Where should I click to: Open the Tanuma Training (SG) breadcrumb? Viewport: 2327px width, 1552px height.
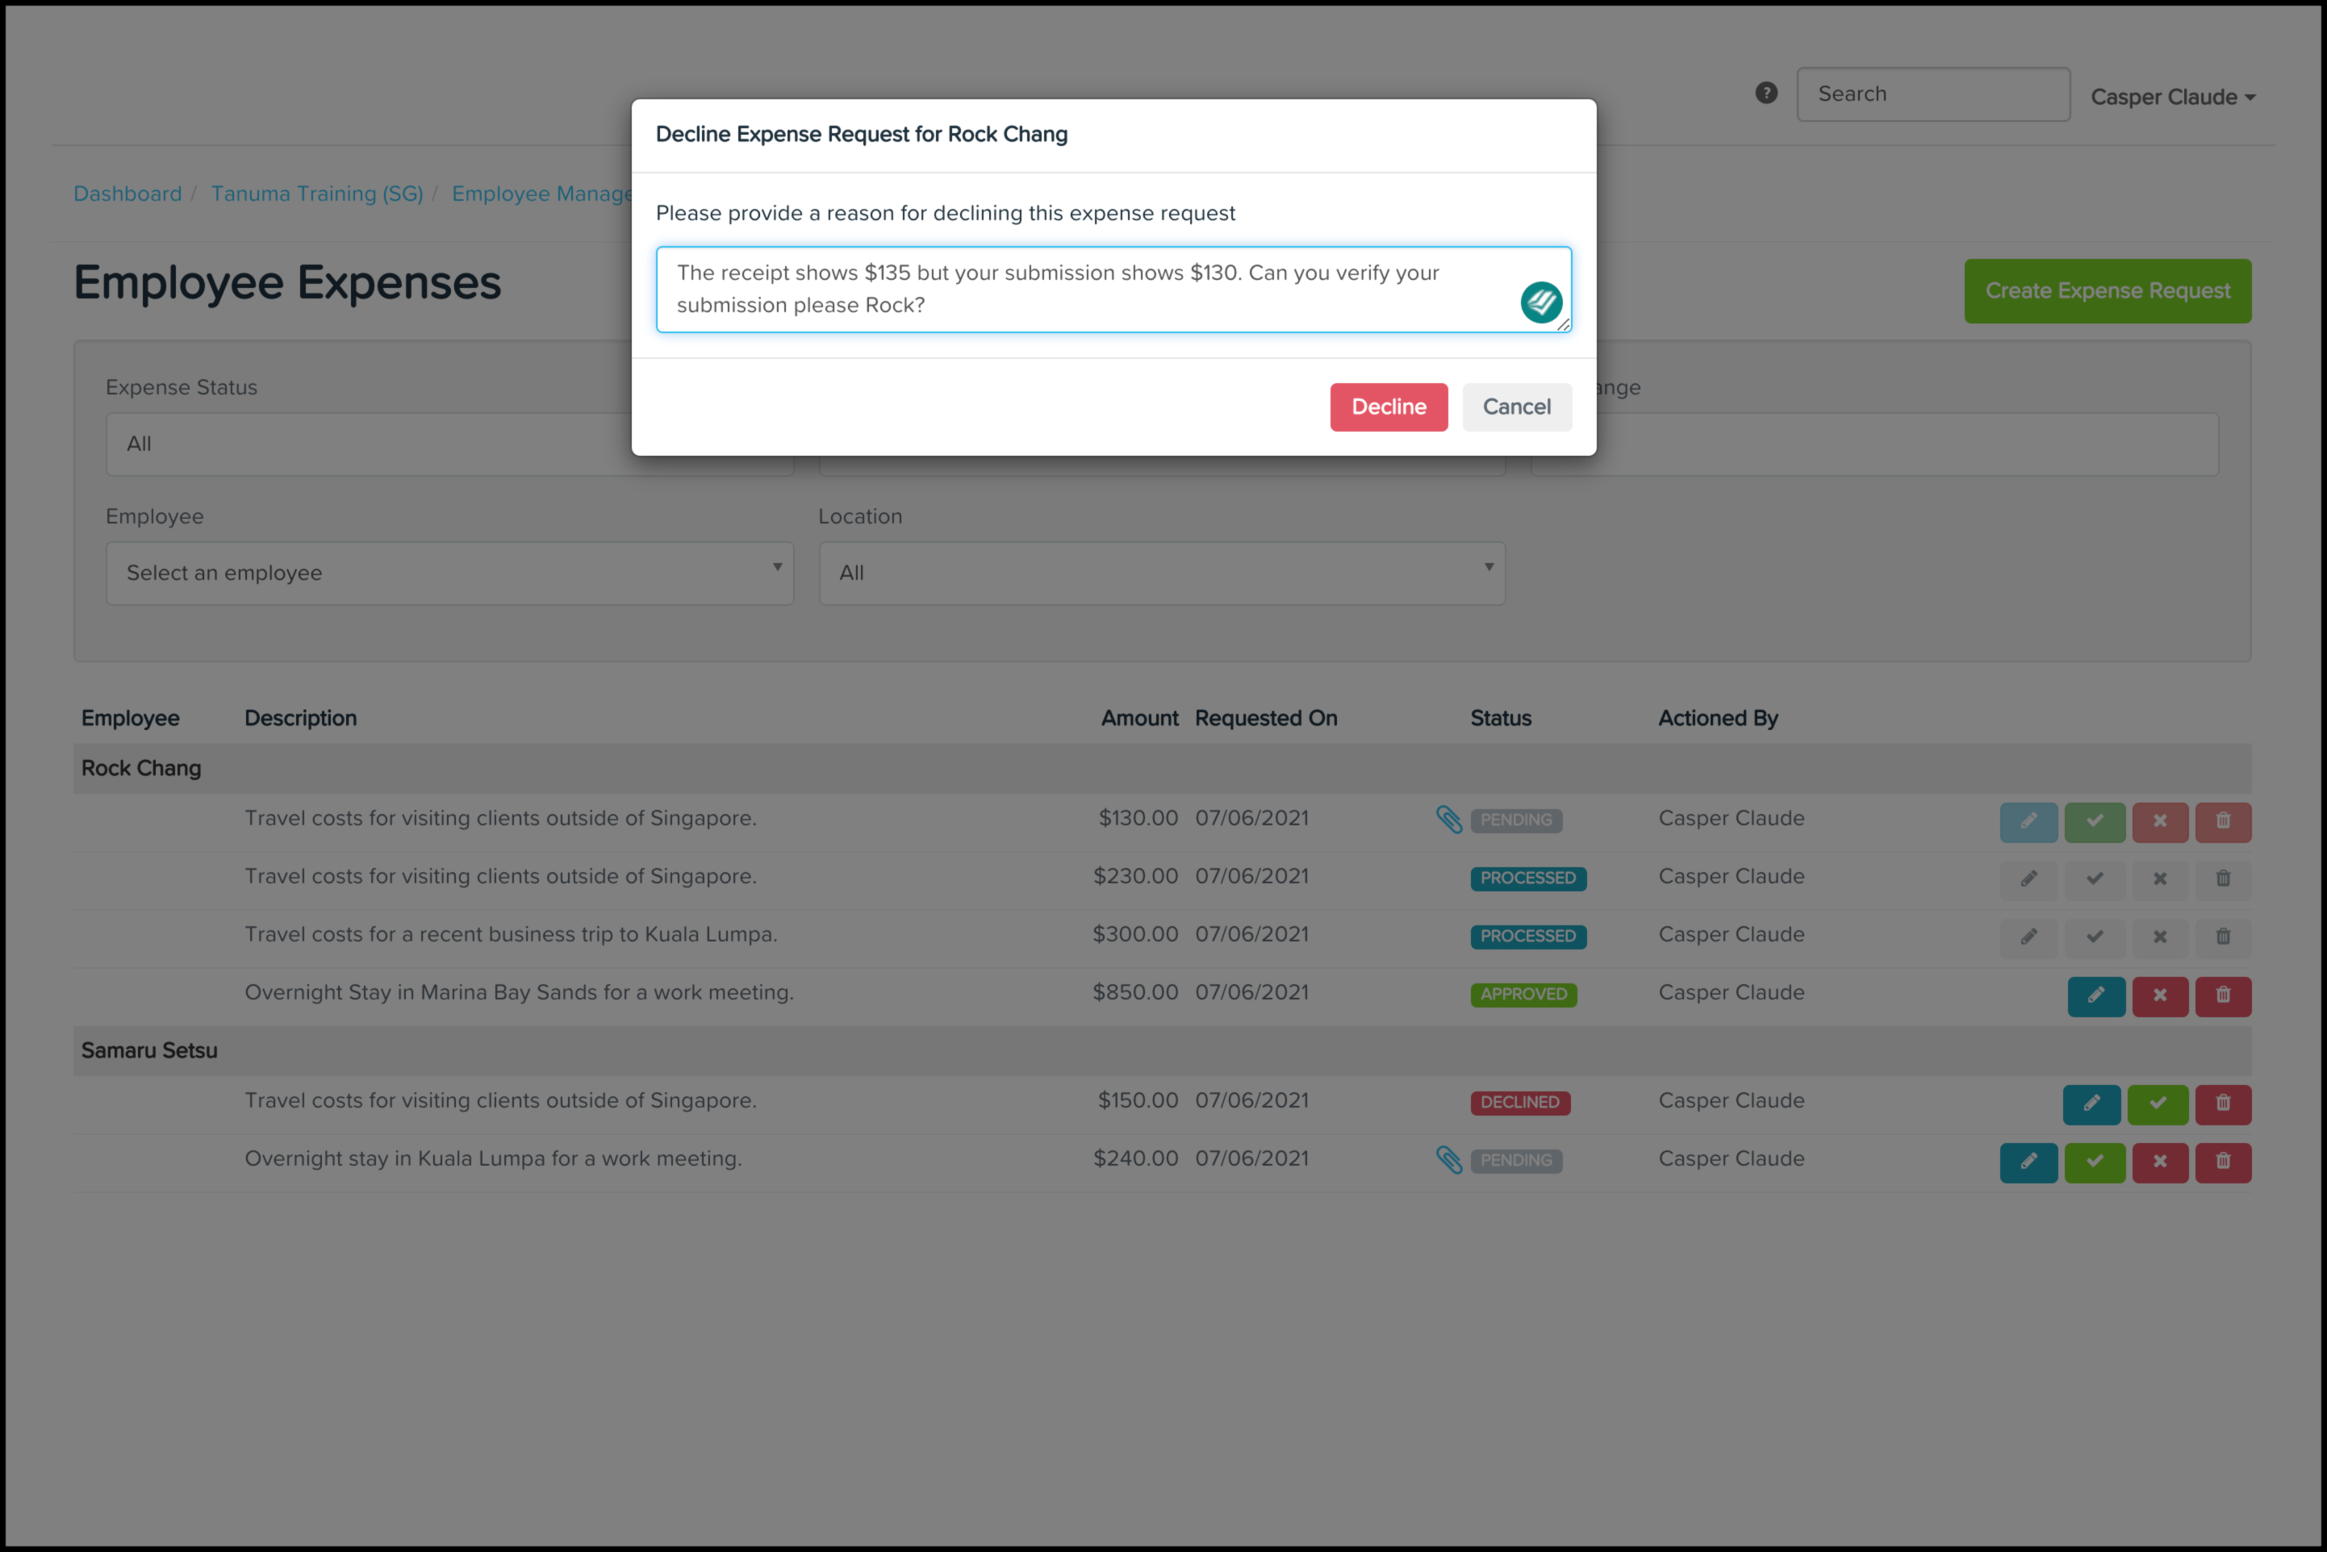(317, 194)
